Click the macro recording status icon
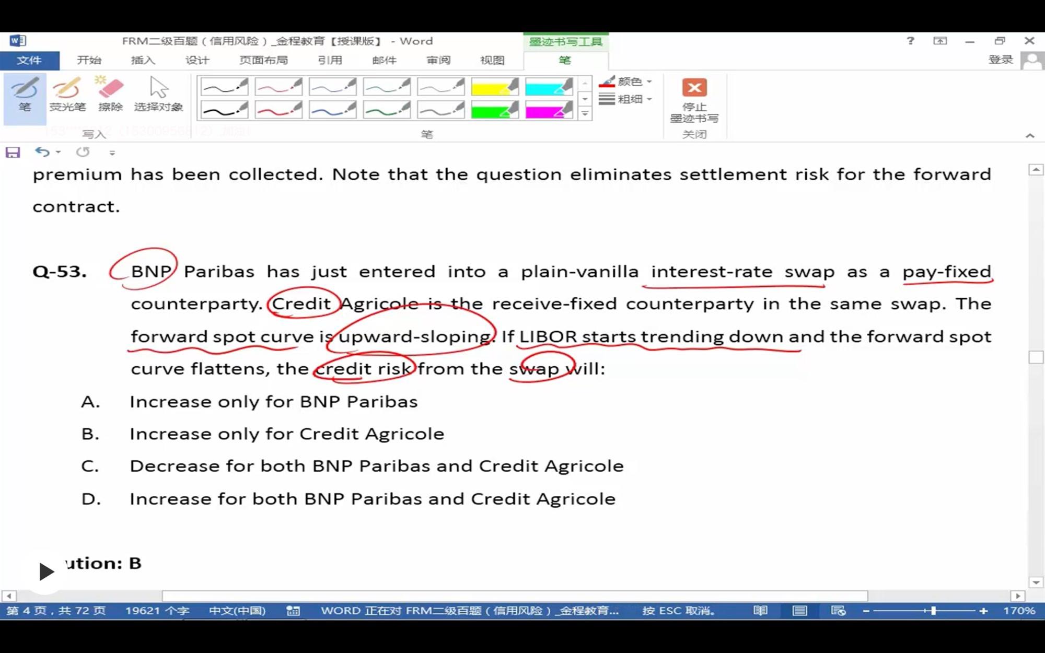This screenshot has width=1045, height=653. click(293, 611)
